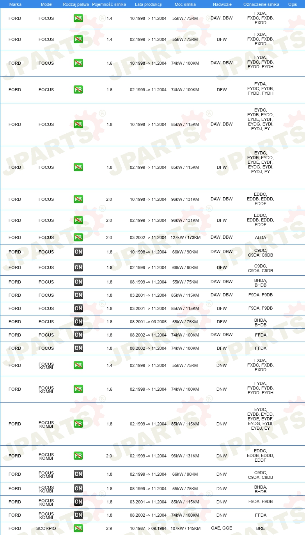This screenshot has width=305, height=535.
Task: Click the Lata produkcji column header
Action: (148, 4)
